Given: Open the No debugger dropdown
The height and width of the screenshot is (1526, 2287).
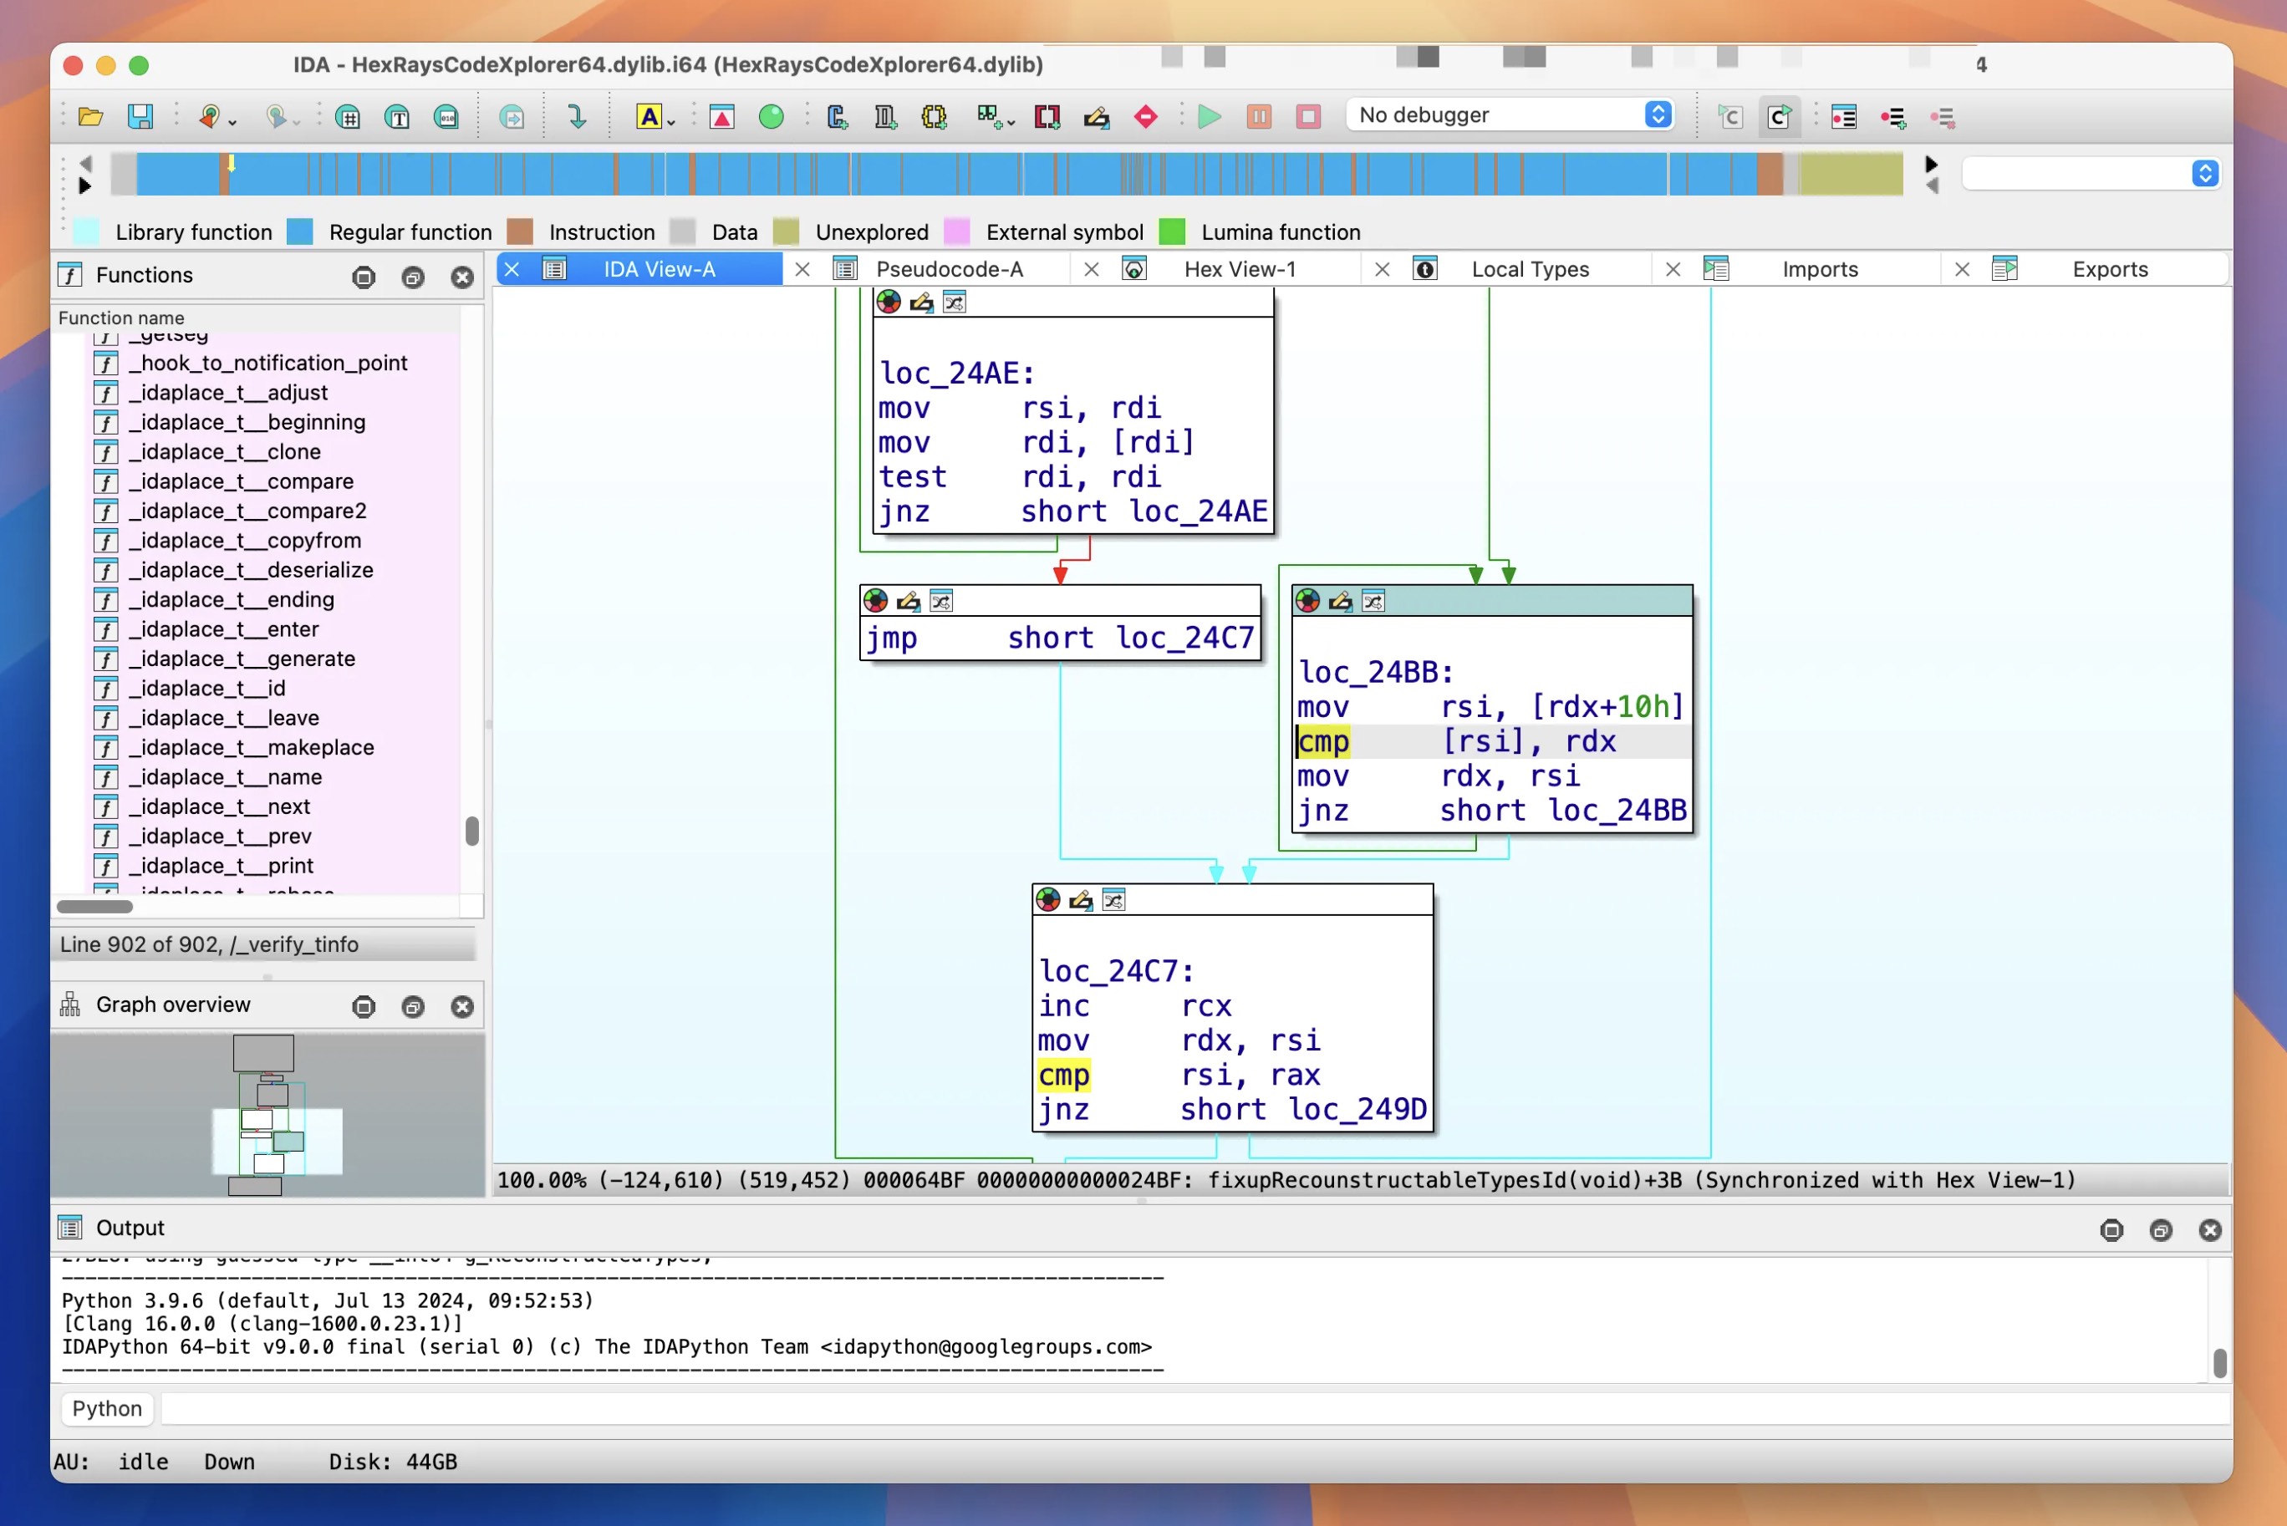Looking at the screenshot, I should [x=1510, y=114].
